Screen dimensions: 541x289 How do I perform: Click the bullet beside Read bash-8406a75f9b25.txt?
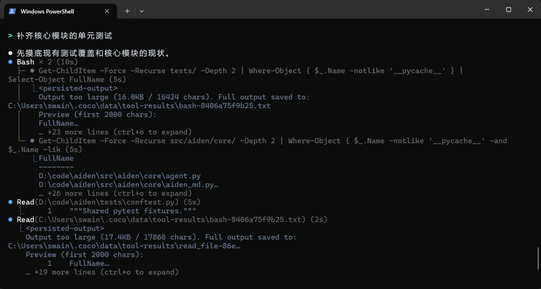[x=11, y=220]
